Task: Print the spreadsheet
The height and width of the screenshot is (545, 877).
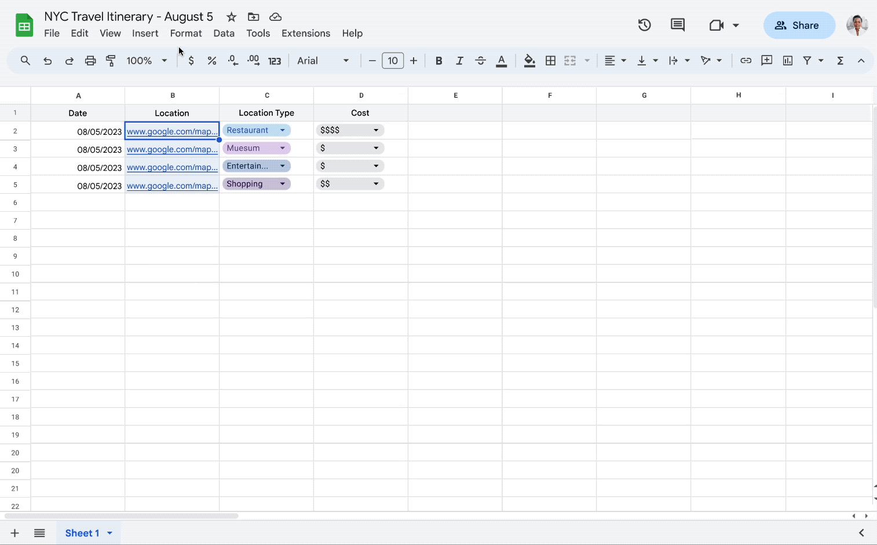Action: pyautogui.click(x=90, y=61)
